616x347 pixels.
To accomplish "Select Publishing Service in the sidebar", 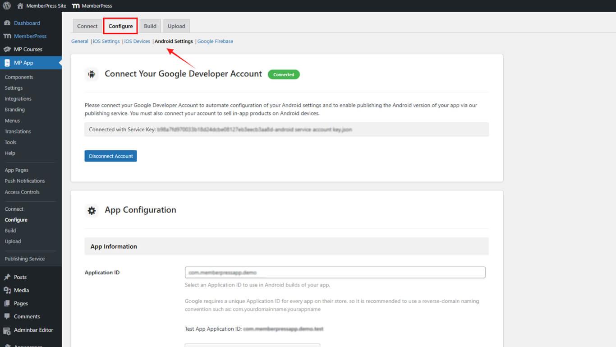I will coord(25,259).
